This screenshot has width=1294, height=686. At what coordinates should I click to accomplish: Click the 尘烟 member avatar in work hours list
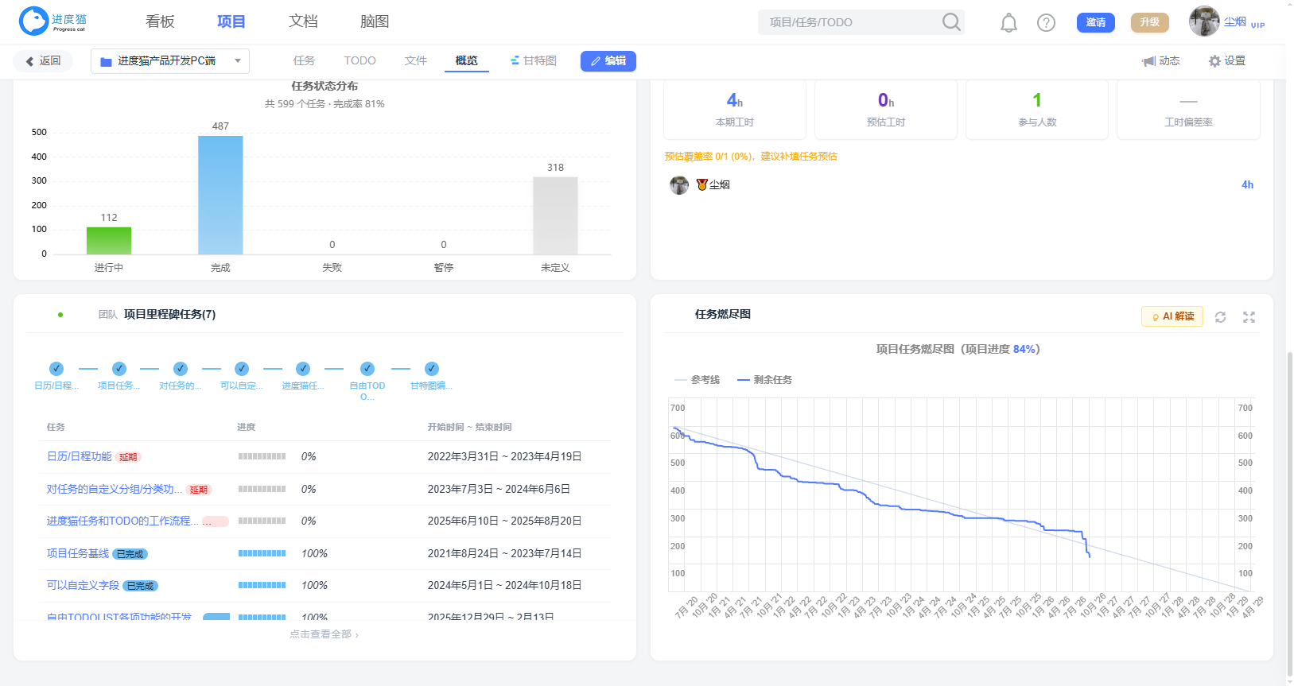click(x=679, y=185)
